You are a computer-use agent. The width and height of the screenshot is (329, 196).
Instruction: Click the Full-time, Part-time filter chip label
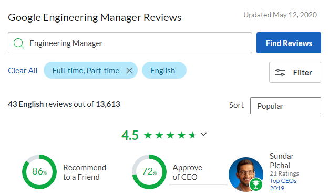pyautogui.click(x=86, y=71)
